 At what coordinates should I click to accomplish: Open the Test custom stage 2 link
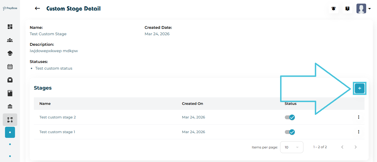57,117
